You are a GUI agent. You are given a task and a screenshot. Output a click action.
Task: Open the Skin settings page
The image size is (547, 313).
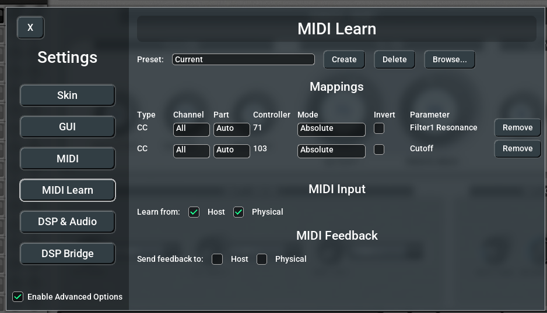click(67, 95)
